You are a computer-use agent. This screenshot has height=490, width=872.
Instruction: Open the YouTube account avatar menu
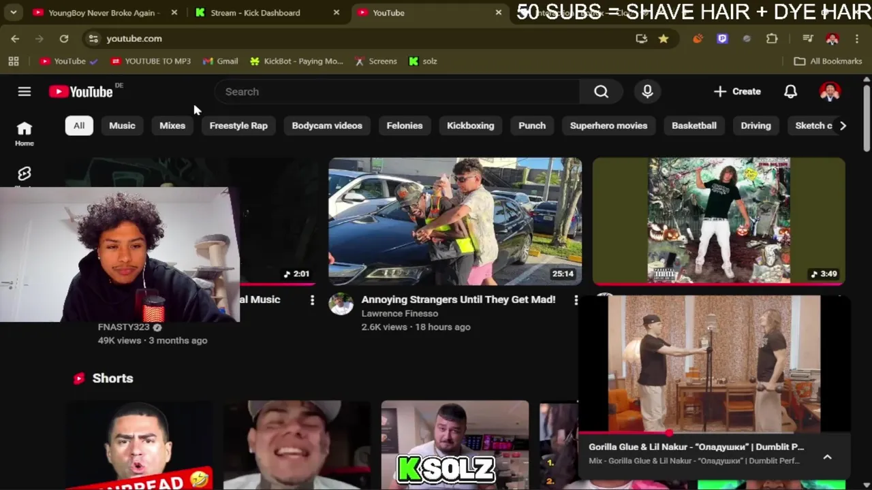(830, 91)
